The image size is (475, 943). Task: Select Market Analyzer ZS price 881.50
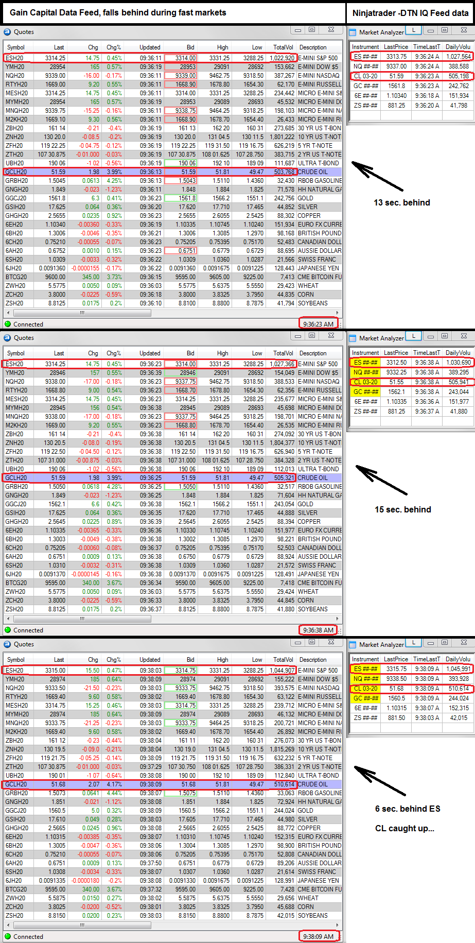coord(396,718)
